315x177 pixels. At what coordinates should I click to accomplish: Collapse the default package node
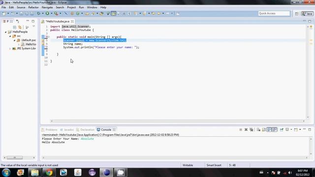[14, 40]
